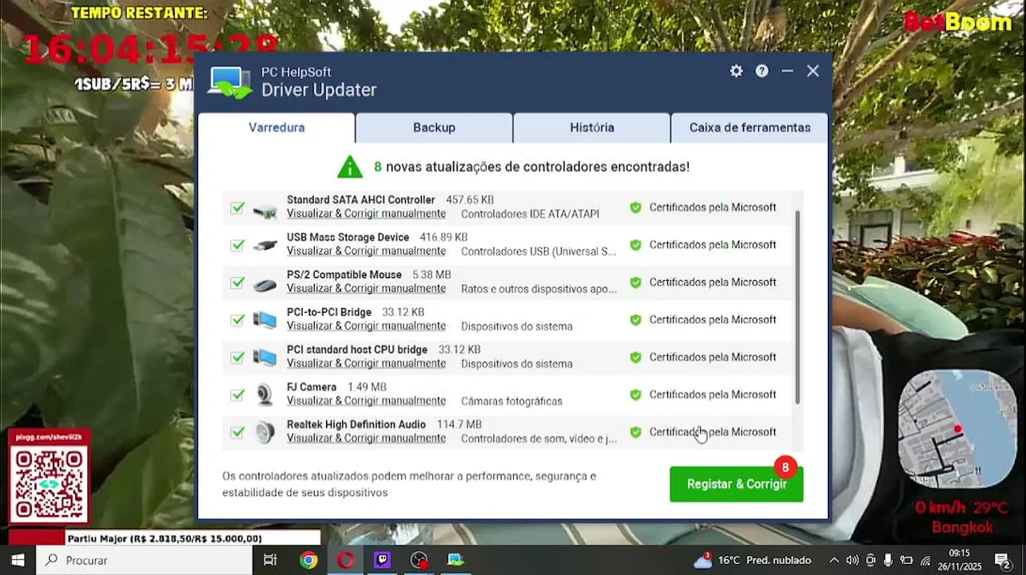
Task: Minimize the Driver Updater window
Action: pos(787,71)
